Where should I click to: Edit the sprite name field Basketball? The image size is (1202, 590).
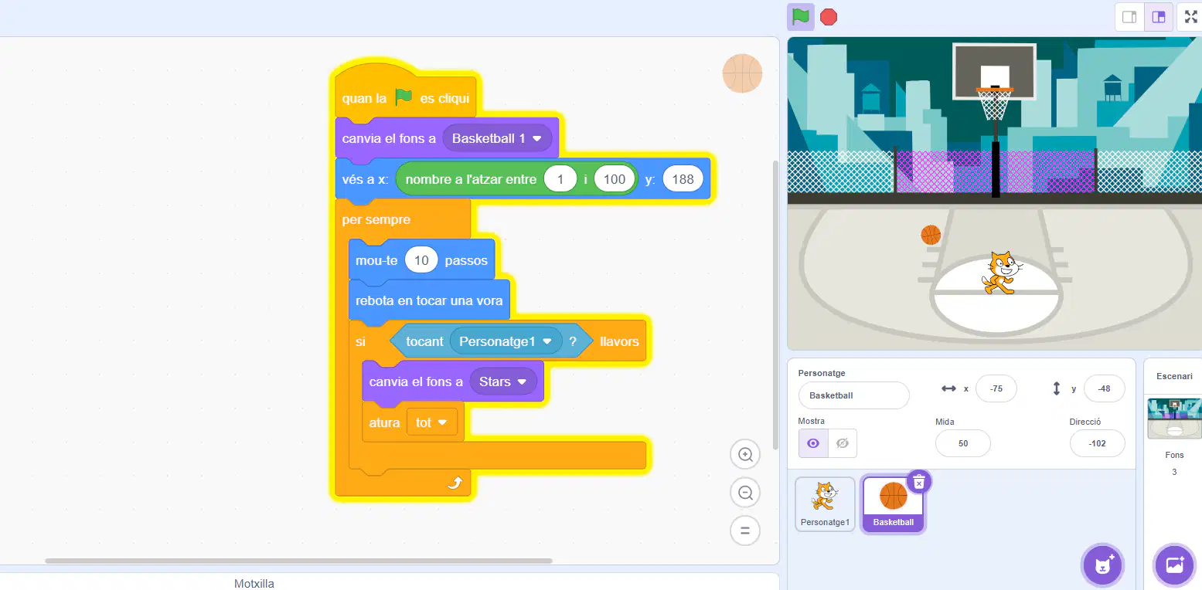[x=854, y=395]
